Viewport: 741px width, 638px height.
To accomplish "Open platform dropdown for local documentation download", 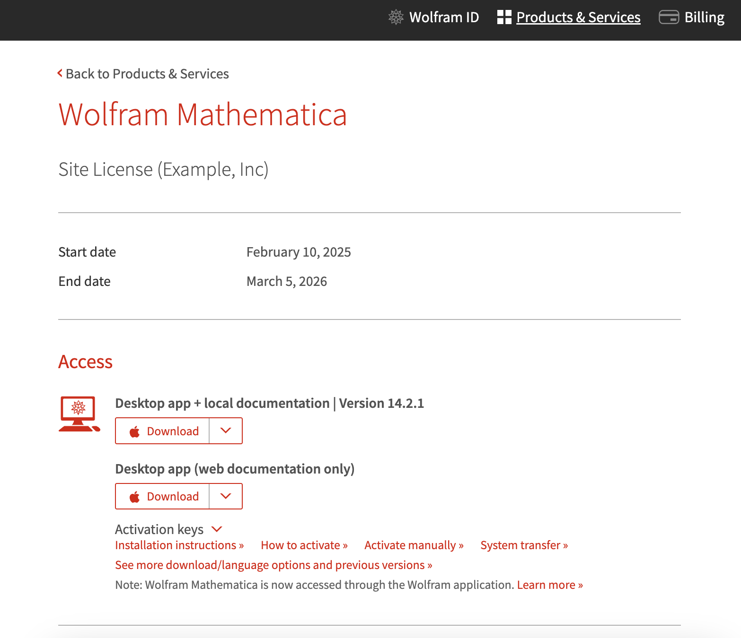I will [x=226, y=431].
